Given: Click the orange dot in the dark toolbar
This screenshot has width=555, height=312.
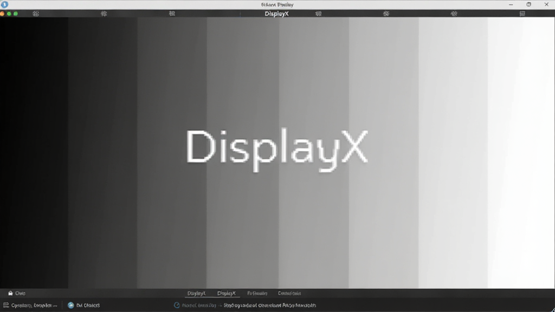Looking at the screenshot, I should coord(2,14).
